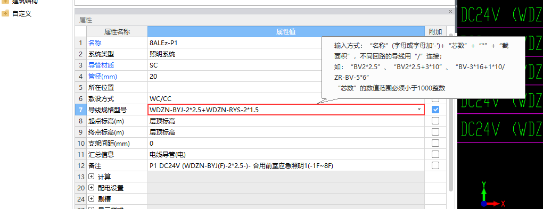Check the 附加 checkbox for 备注
Screen dimensions: 543x209
pyautogui.click(x=435, y=165)
